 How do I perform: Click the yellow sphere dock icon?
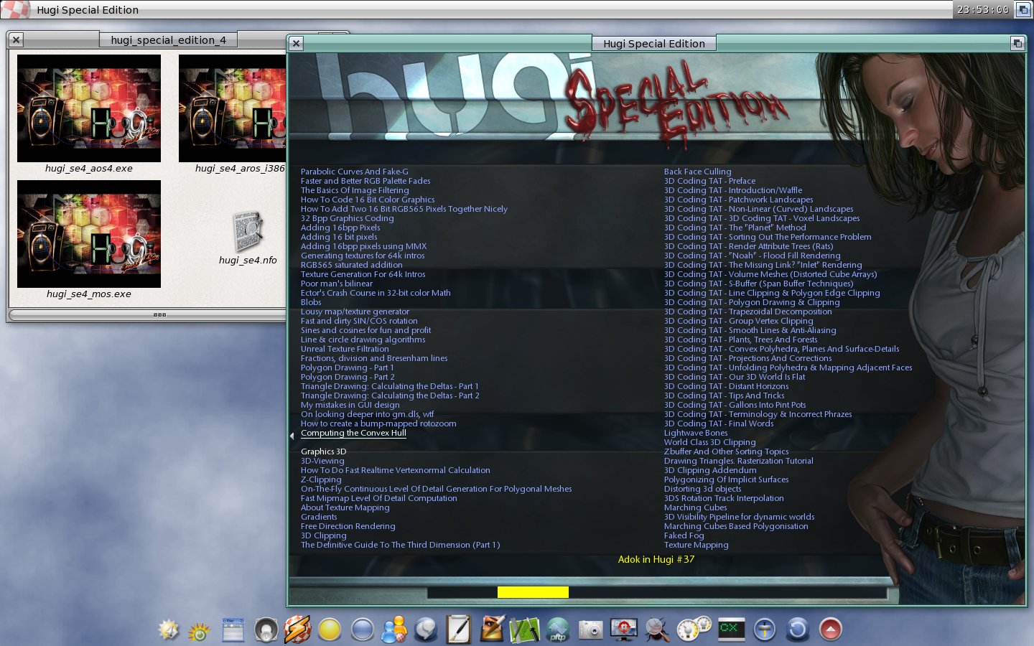point(330,629)
